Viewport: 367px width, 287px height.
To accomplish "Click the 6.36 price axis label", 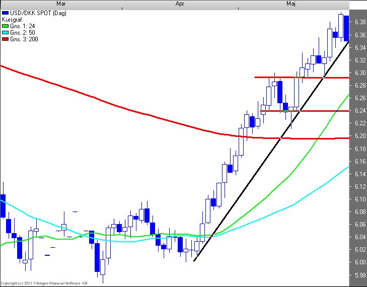I will 360,35.
